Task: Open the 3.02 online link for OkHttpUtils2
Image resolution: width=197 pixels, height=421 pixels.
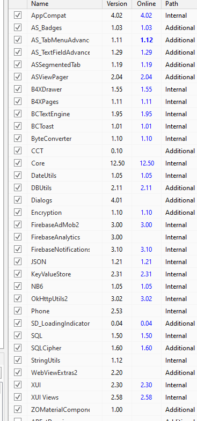Action: coord(147,298)
